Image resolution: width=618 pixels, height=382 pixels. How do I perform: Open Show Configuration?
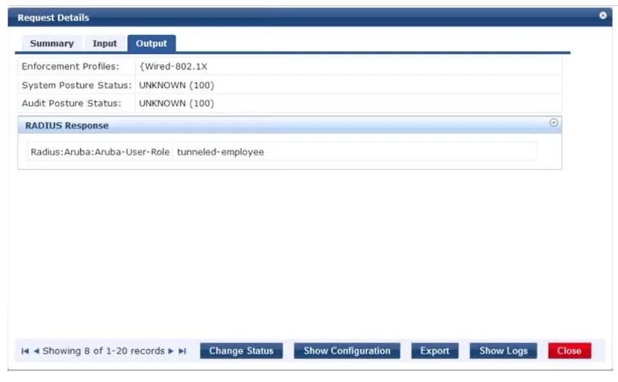click(x=347, y=351)
